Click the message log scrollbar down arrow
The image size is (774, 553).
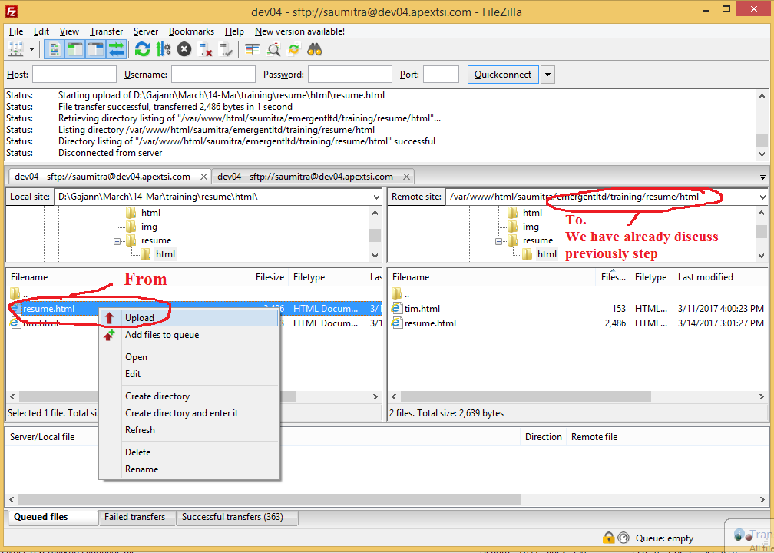[x=762, y=154]
